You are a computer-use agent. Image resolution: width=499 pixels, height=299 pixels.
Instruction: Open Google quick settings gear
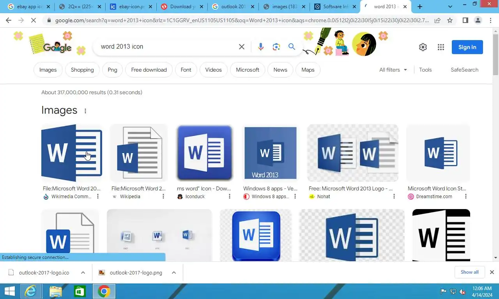pos(423,47)
